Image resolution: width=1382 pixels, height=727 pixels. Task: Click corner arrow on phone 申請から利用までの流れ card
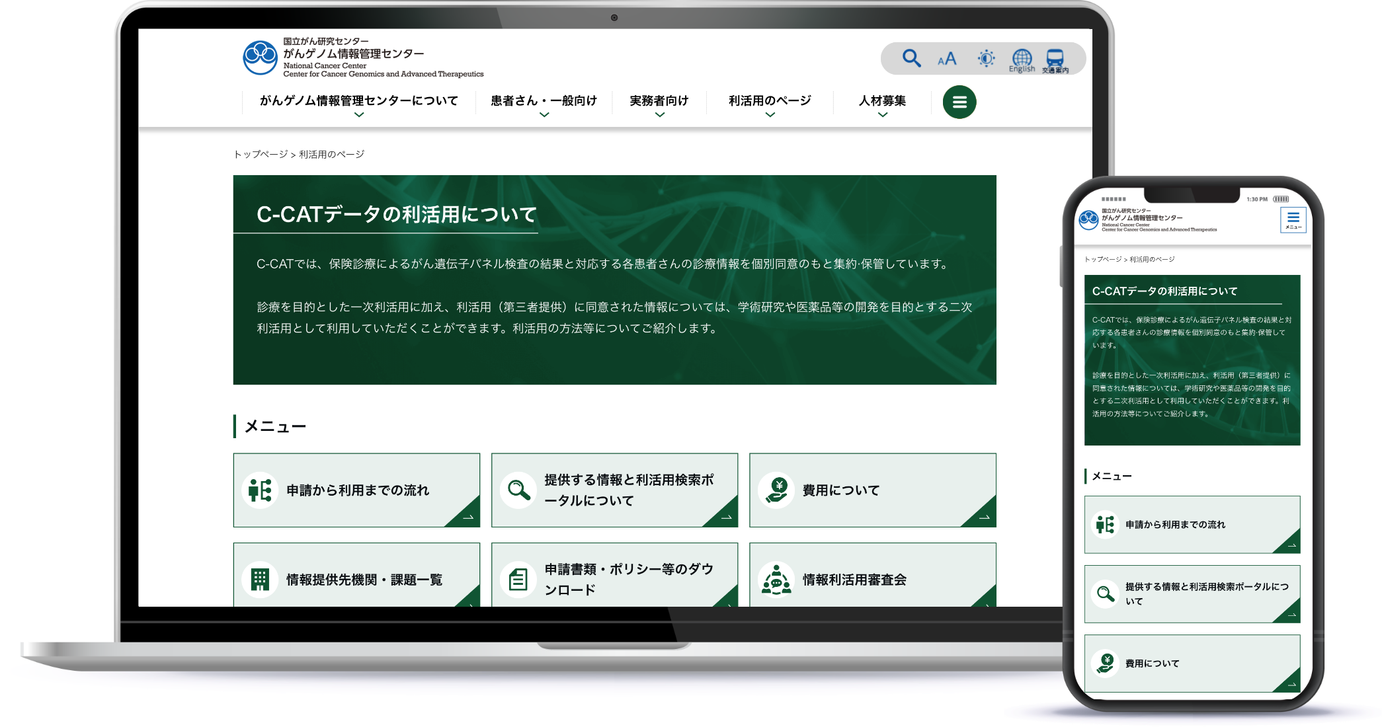click(1290, 544)
